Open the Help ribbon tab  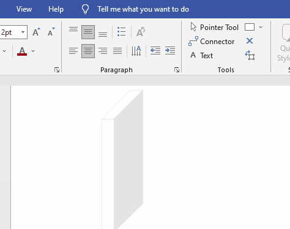pyautogui.click(x=56, y=9)
